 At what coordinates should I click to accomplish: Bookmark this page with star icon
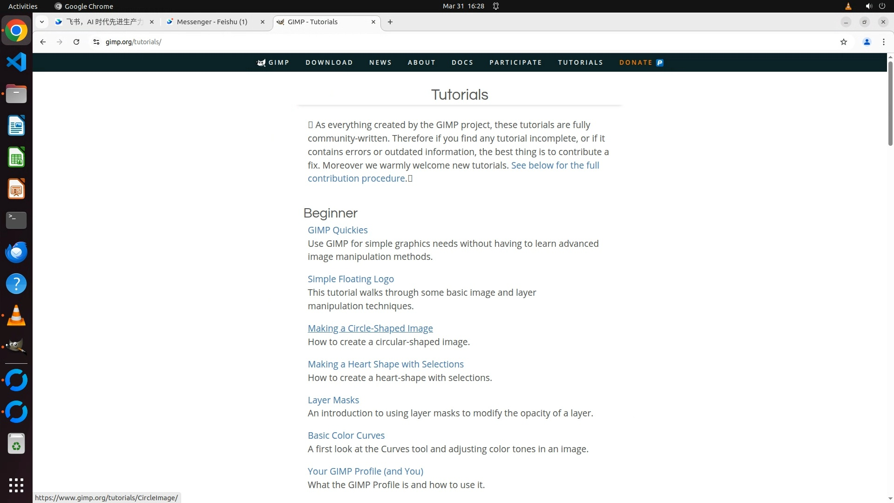pyautogui.click(x=843, y=42)
